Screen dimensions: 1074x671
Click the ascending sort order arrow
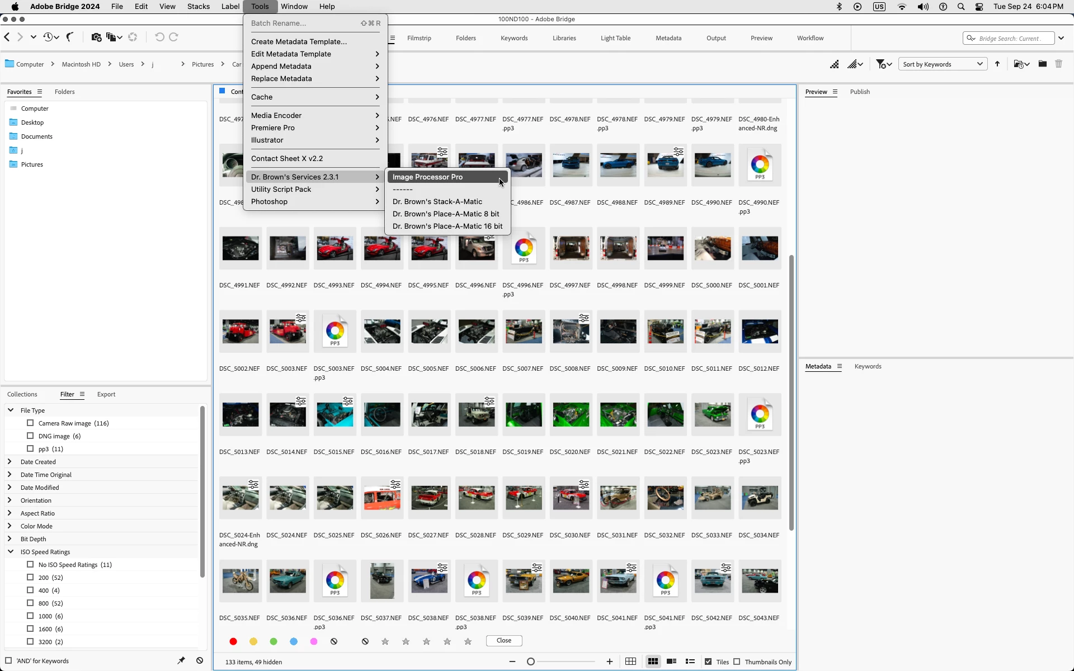click(997, 64)
